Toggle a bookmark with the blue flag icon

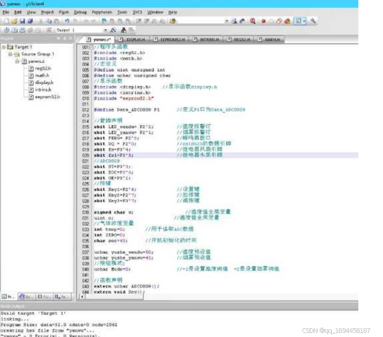tap(104, 21)
